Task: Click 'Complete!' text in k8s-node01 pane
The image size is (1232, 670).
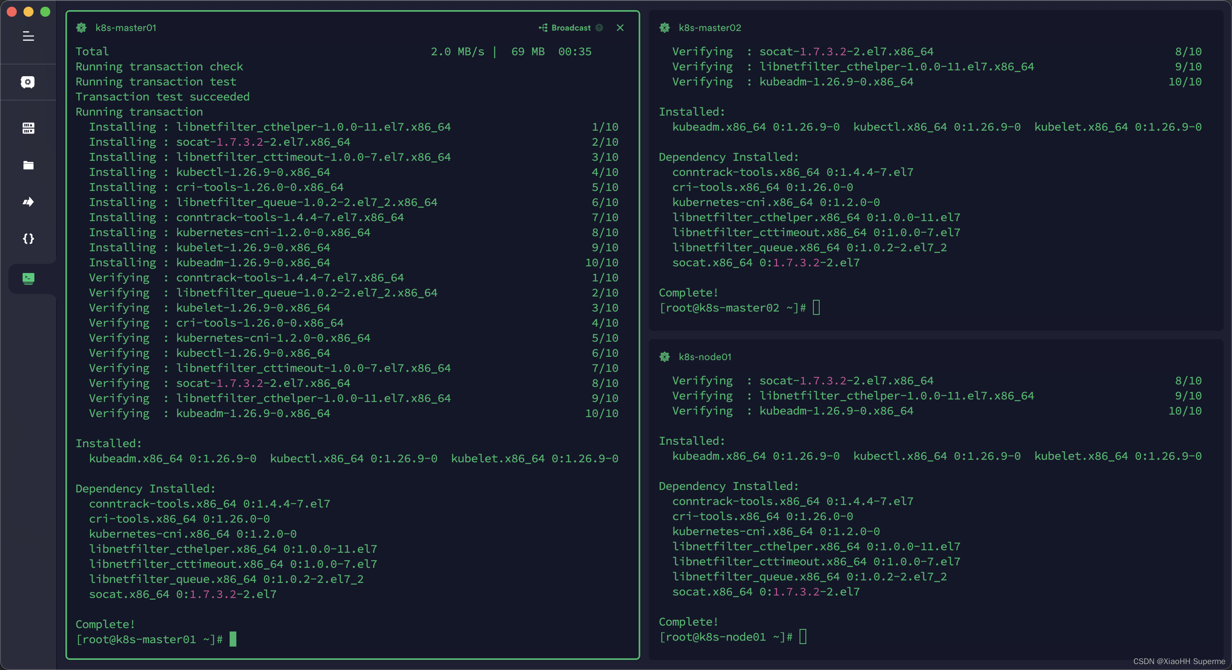Action: 688,622
